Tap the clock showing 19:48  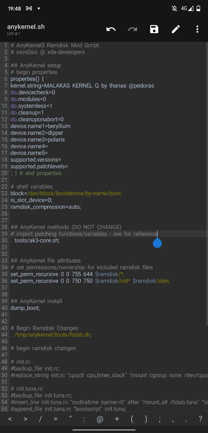(x=15, y=8)
